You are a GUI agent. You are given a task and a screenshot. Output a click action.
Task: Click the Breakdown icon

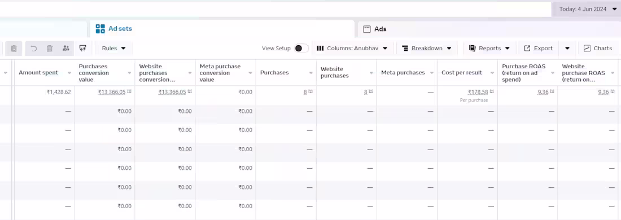[405, 49]
